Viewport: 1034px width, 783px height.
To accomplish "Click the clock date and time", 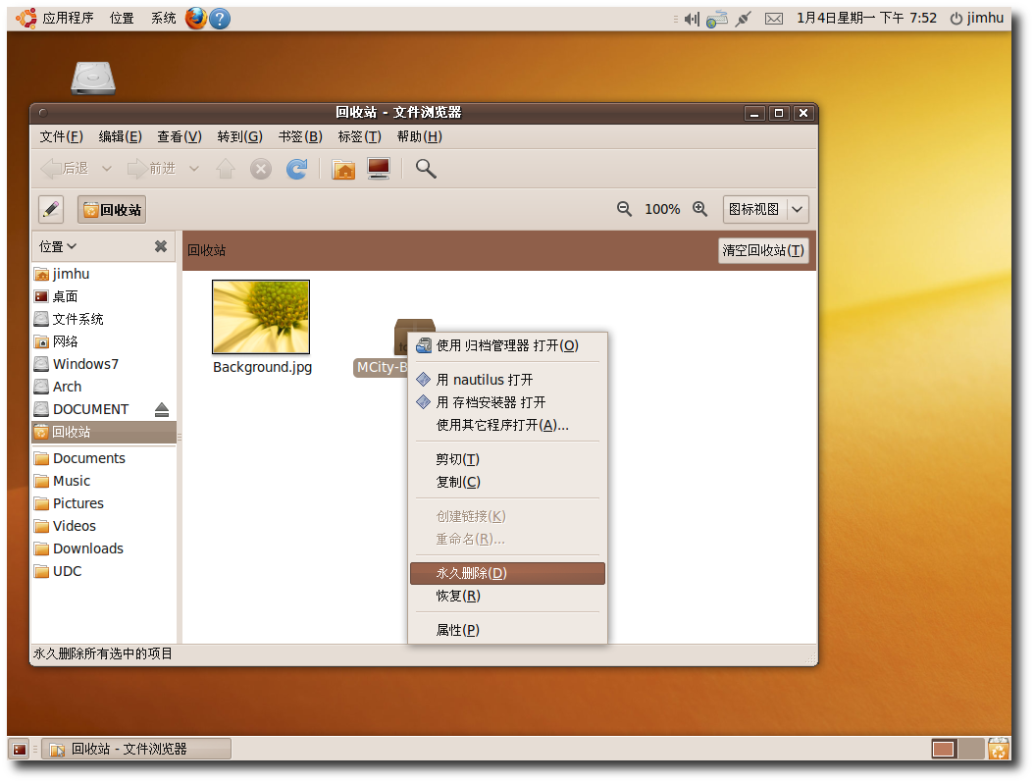I will pyautogui.click(x=866, y=19).
